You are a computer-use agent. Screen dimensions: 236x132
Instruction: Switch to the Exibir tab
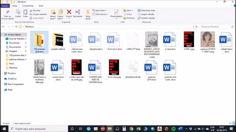41,6
